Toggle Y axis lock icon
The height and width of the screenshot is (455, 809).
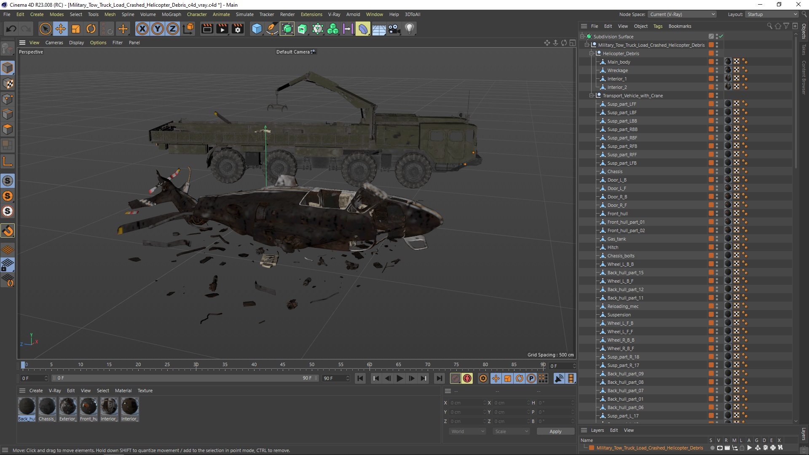click(158, 29)
